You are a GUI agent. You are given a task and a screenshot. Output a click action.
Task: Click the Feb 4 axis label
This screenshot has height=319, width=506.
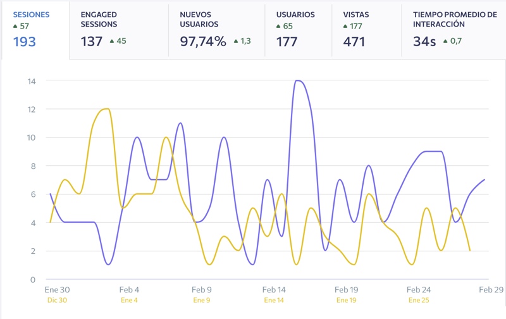click(129, 290)
